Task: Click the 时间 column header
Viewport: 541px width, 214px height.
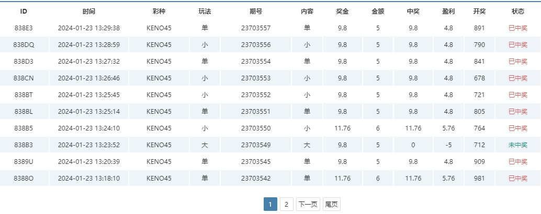Action: click(89, 11)
